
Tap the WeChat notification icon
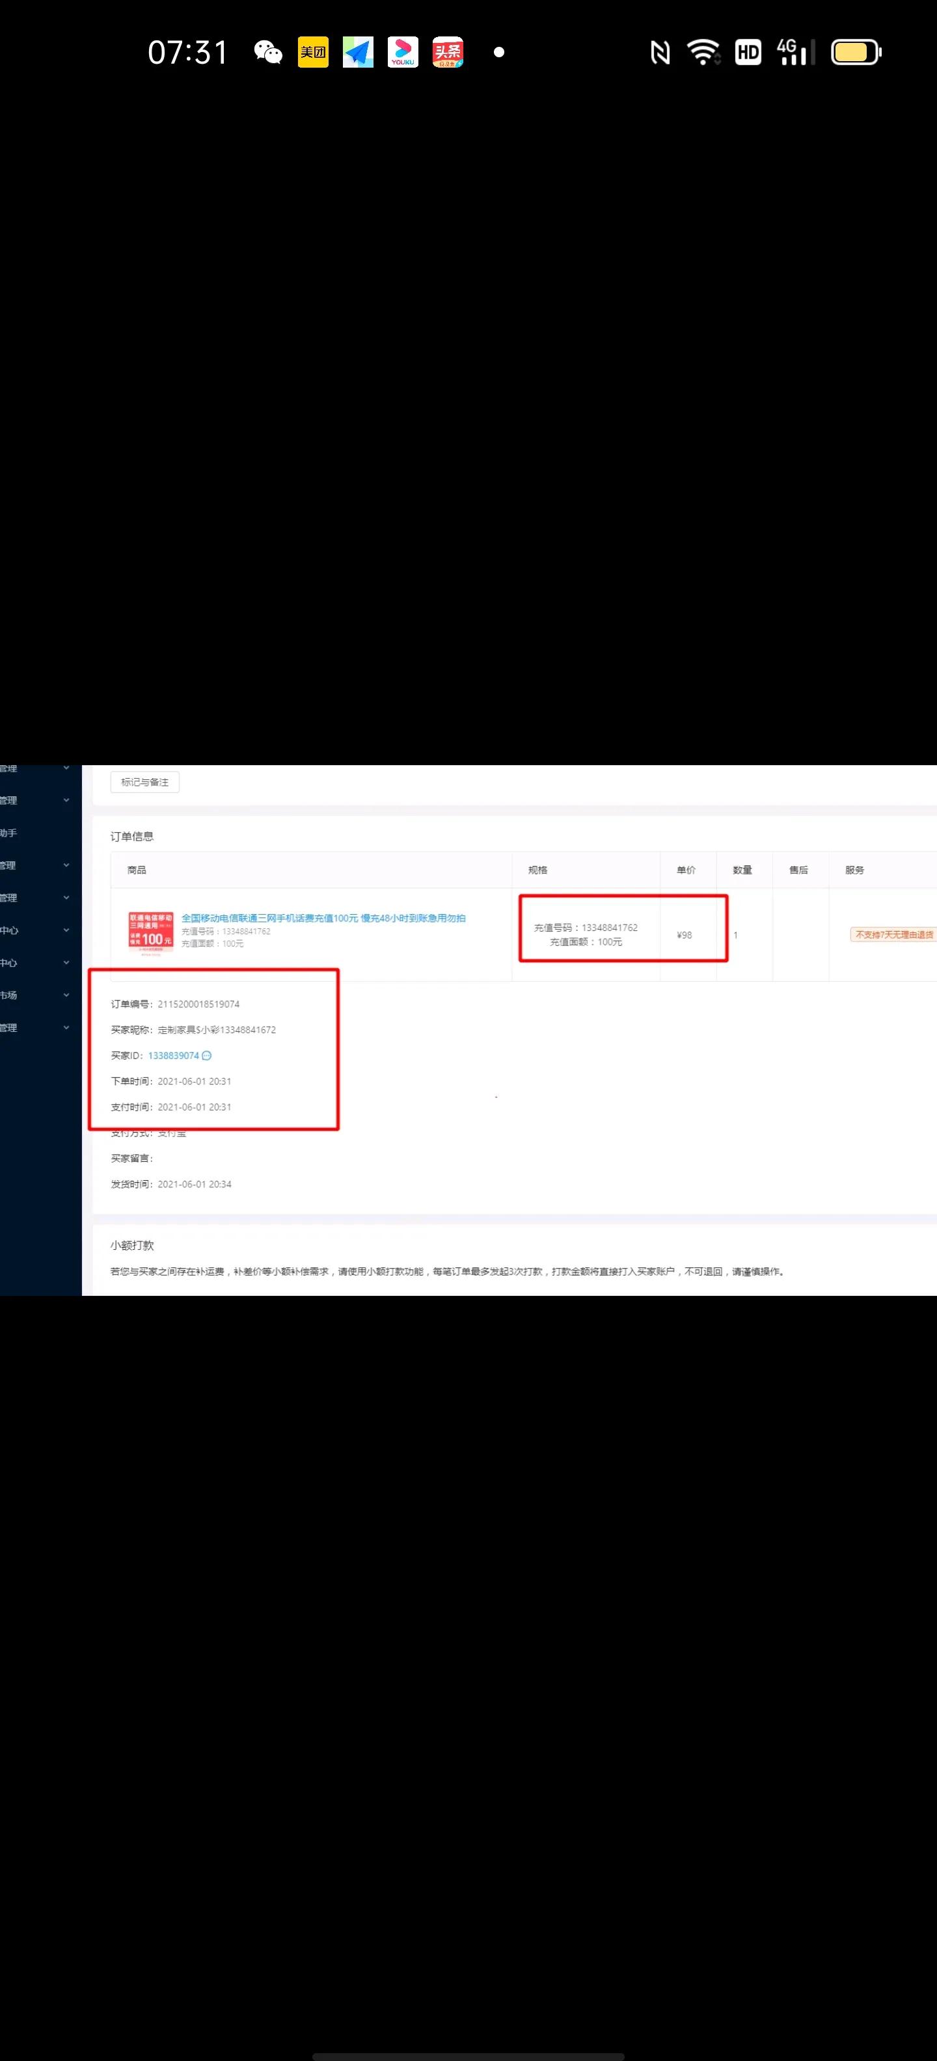coord(268,53)
